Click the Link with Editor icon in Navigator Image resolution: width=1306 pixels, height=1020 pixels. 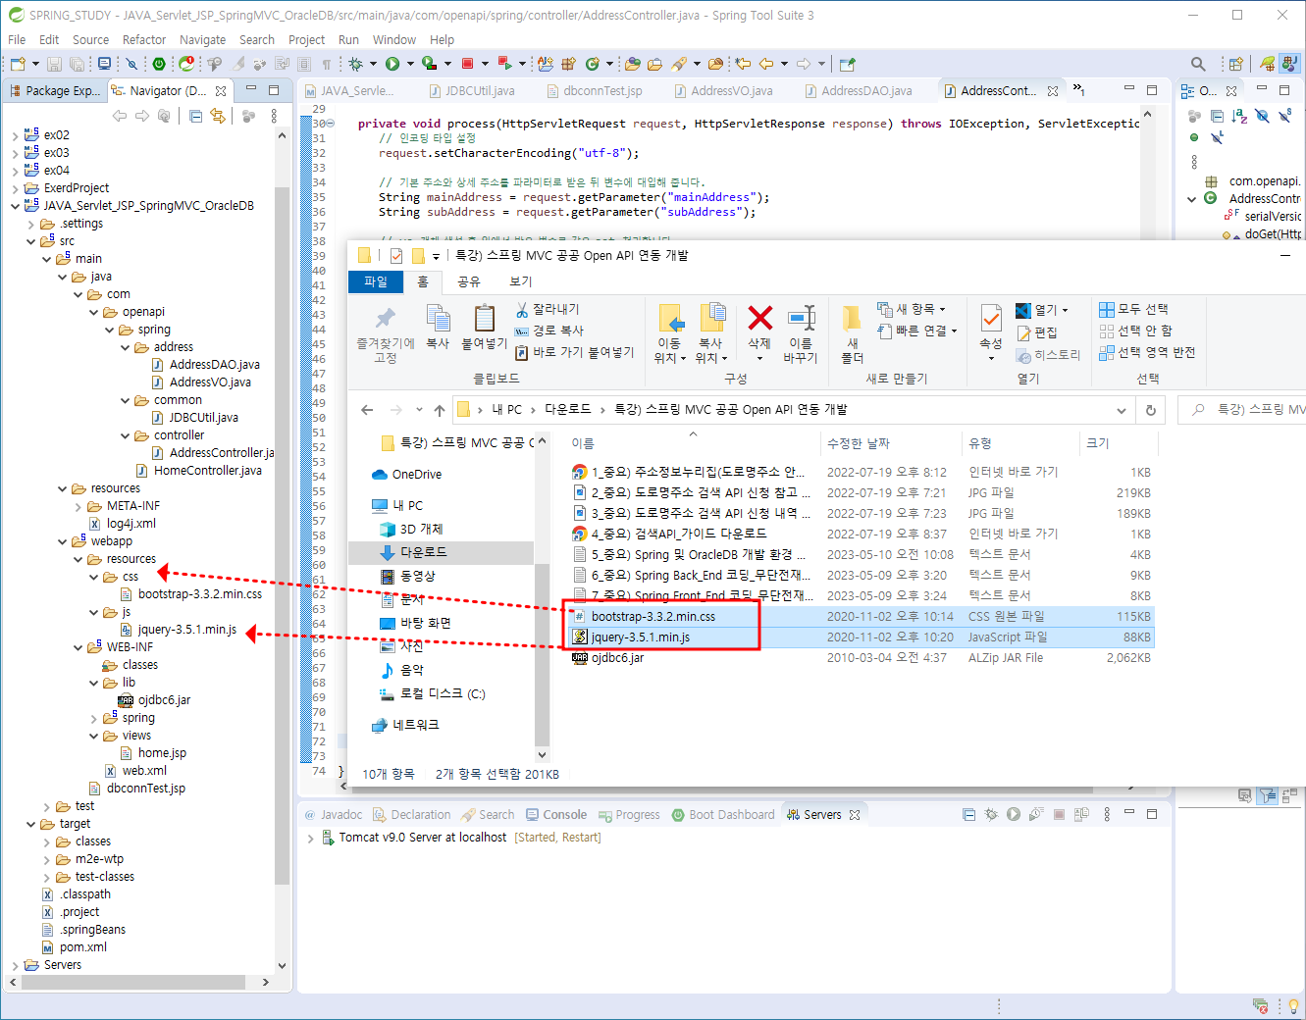tap(217, 116)
